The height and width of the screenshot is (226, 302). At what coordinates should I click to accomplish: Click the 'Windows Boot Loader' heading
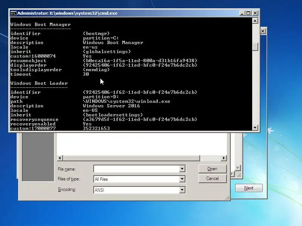(39, 83)
